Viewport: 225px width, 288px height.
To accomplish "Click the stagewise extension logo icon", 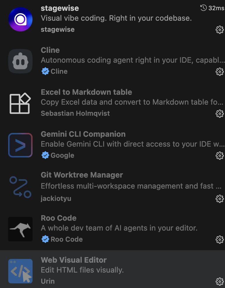I will 20,19.
